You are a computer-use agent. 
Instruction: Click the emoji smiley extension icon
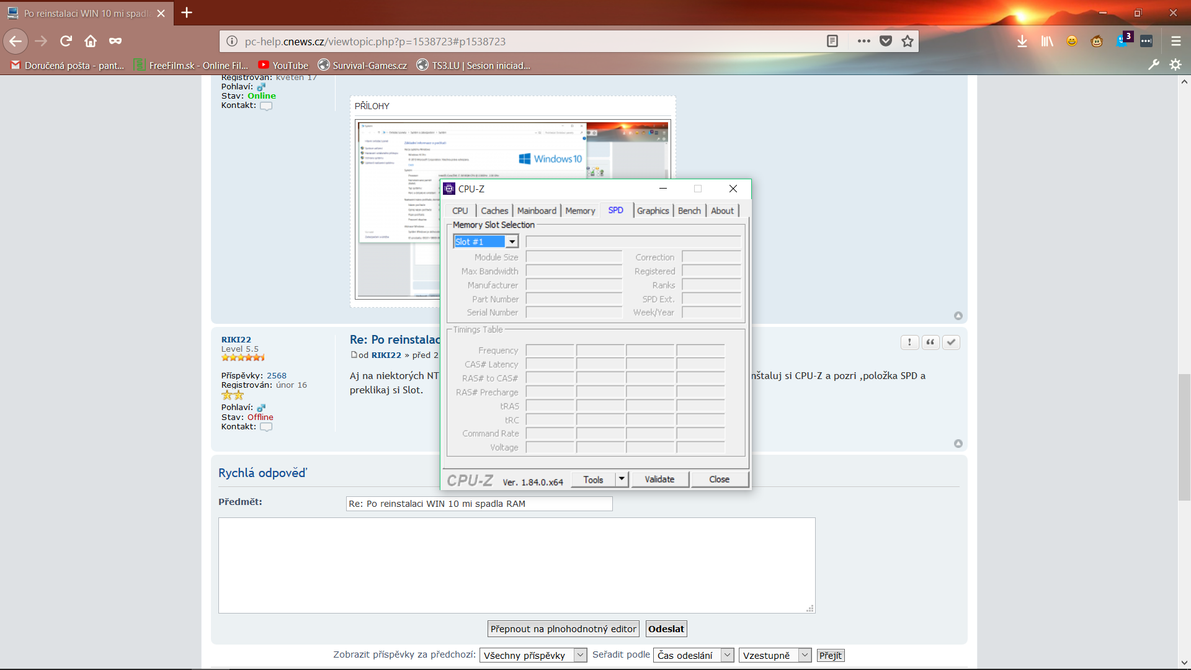tap(1072, 42)
